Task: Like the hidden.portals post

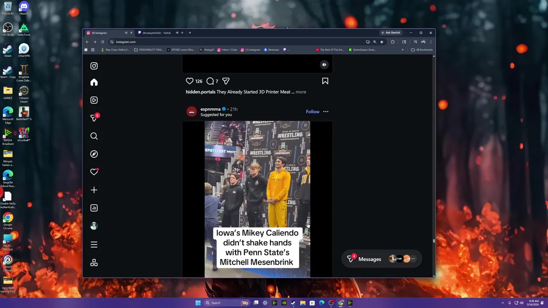Action: click(190, 81)
